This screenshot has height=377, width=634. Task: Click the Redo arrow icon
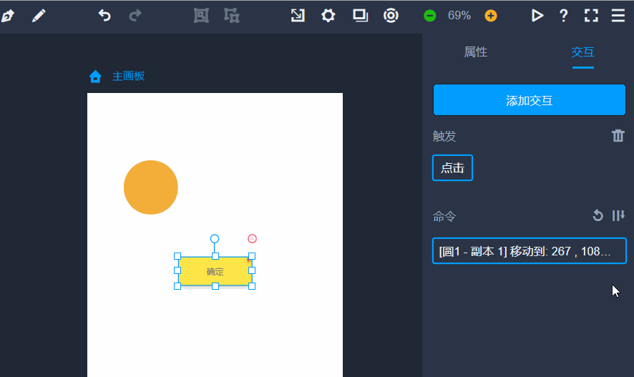135,16
